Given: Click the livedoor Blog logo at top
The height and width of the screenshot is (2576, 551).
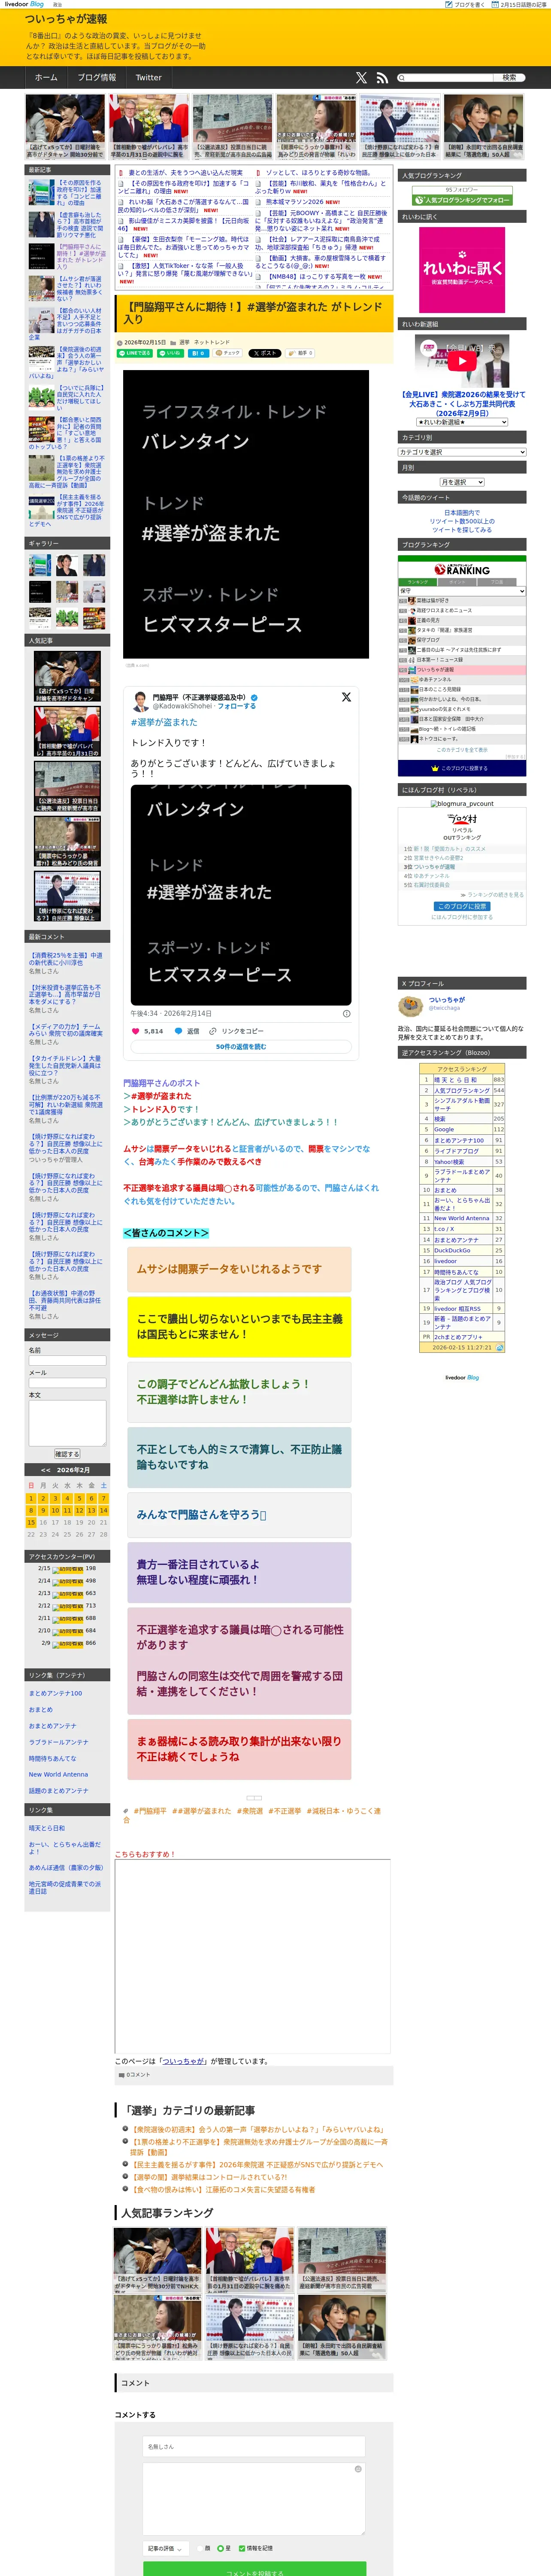Looking at the screenshot, I should tap(24, 4).
